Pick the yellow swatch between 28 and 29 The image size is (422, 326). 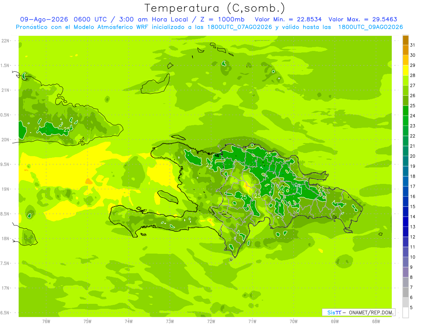coord(405,71)
